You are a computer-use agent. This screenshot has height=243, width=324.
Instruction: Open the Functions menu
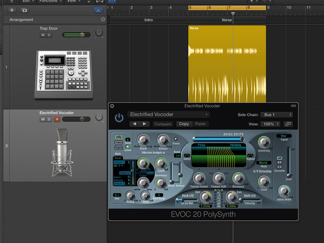tap(50, 1)
